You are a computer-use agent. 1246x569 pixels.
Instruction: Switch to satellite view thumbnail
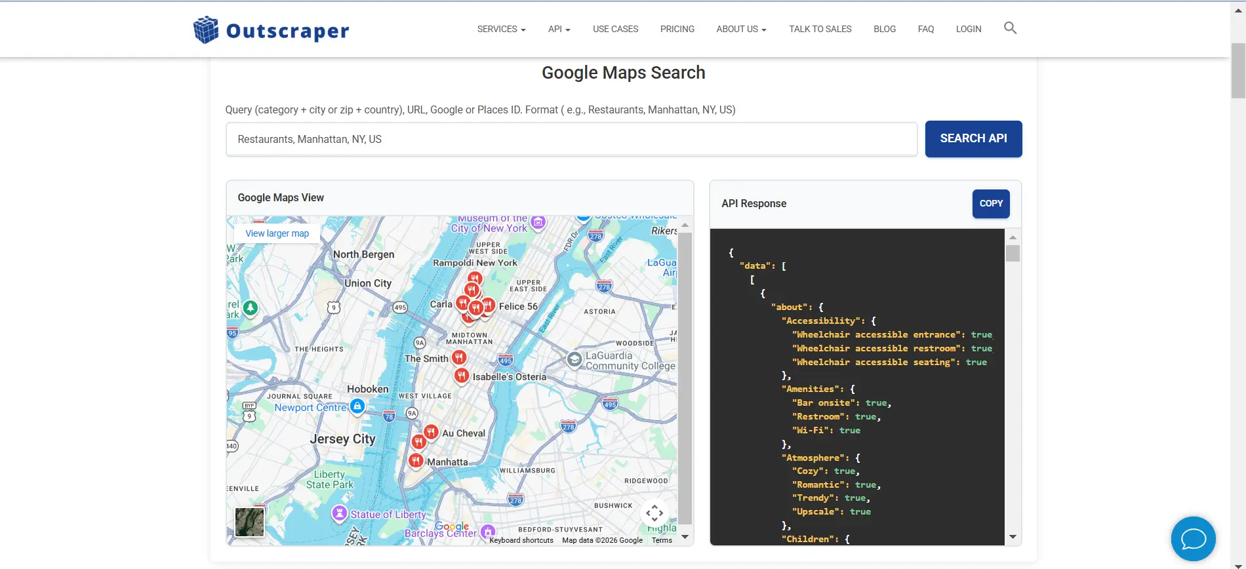pos(249,522)
